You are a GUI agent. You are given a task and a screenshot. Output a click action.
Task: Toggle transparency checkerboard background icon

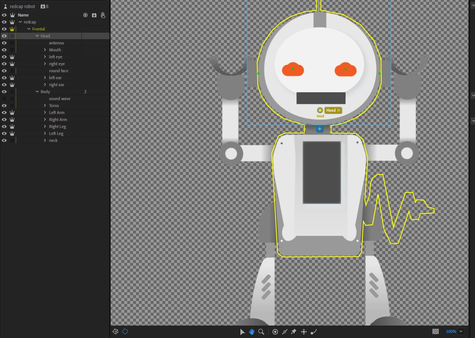(x=435, y=331)
